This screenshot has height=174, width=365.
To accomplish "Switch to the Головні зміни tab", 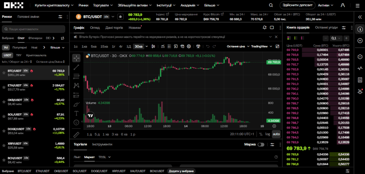I will pyautogui.click(x=28, y=17).
